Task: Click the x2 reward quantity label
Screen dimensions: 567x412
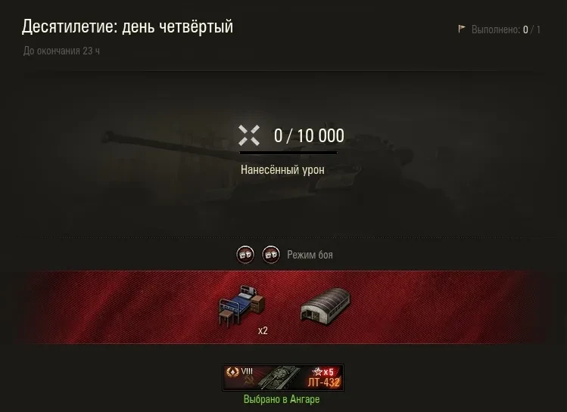Action: tap(263, 330)
